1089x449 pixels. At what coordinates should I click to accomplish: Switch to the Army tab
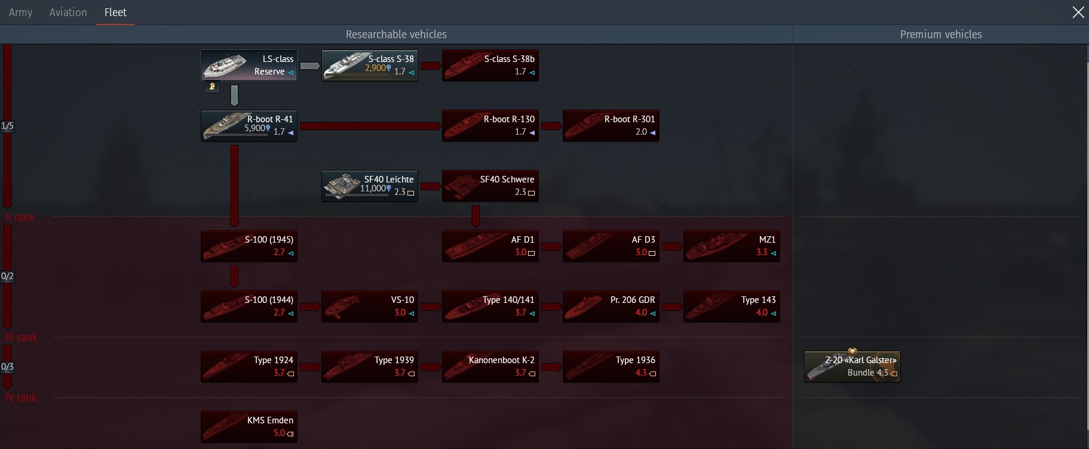coord(21,13)
